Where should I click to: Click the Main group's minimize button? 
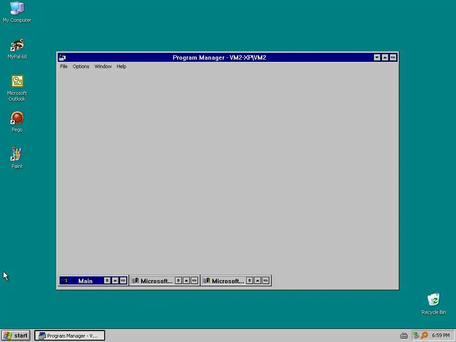(123, 281)
